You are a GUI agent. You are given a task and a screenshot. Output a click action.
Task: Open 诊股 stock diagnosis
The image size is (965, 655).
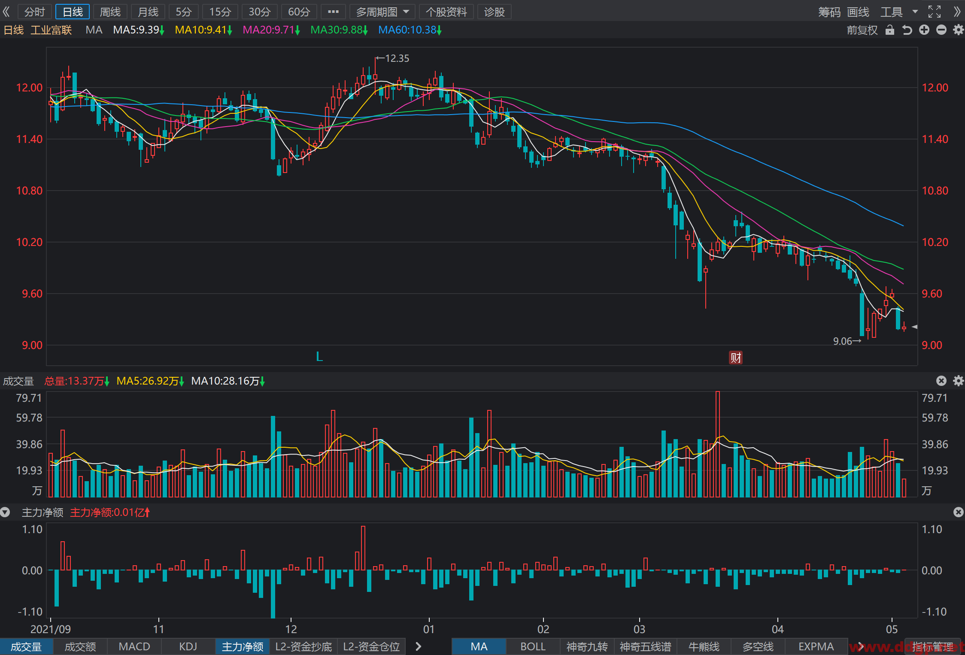494,12
